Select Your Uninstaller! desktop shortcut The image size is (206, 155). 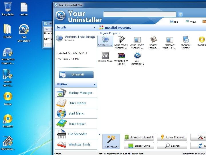point(24,33)
